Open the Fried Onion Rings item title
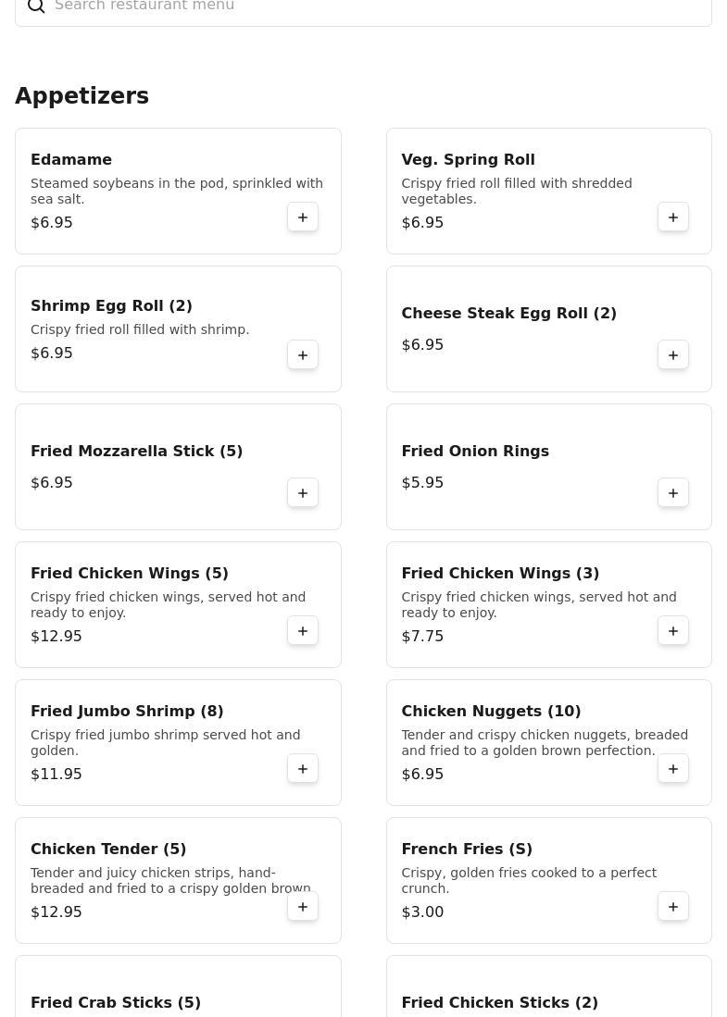 (475, 451)
